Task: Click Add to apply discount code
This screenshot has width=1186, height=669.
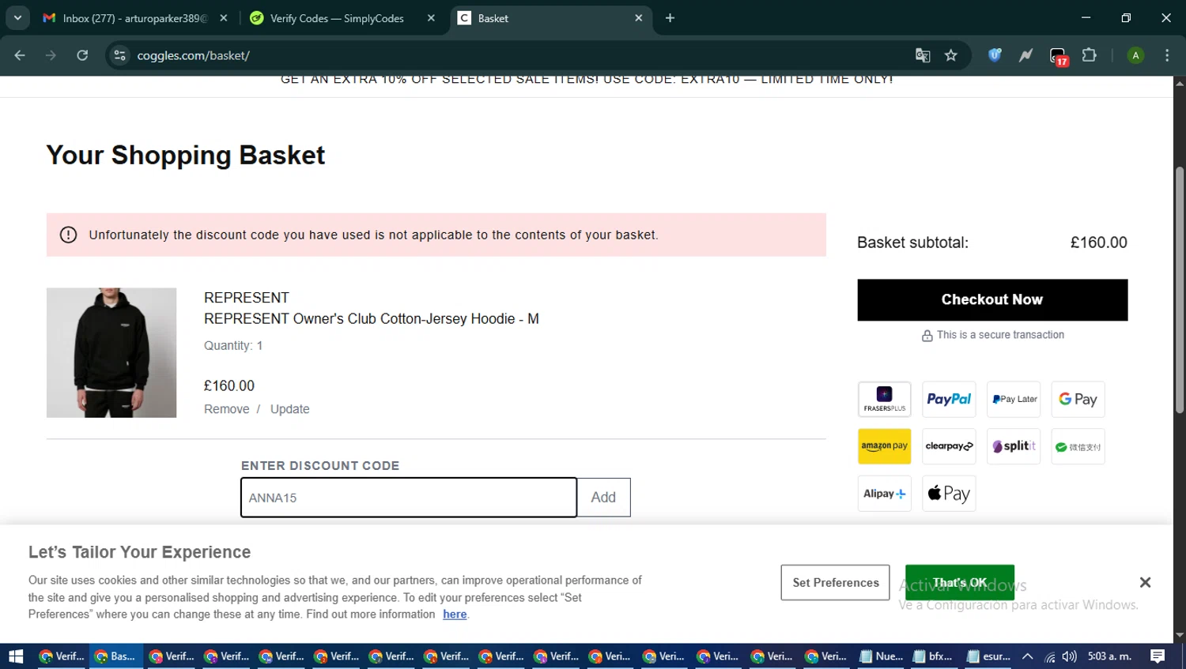Action: pos(603,498)
